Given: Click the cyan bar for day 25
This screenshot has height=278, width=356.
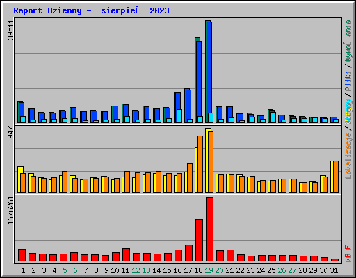Looking at the screenshot, I should 273,117.
